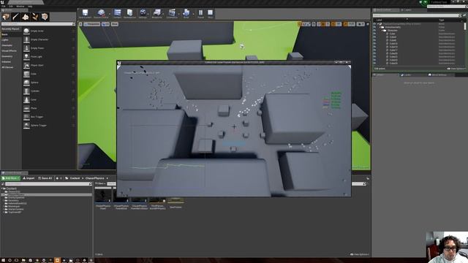Open View Options in World Outliner

click(x=456, y=69)
